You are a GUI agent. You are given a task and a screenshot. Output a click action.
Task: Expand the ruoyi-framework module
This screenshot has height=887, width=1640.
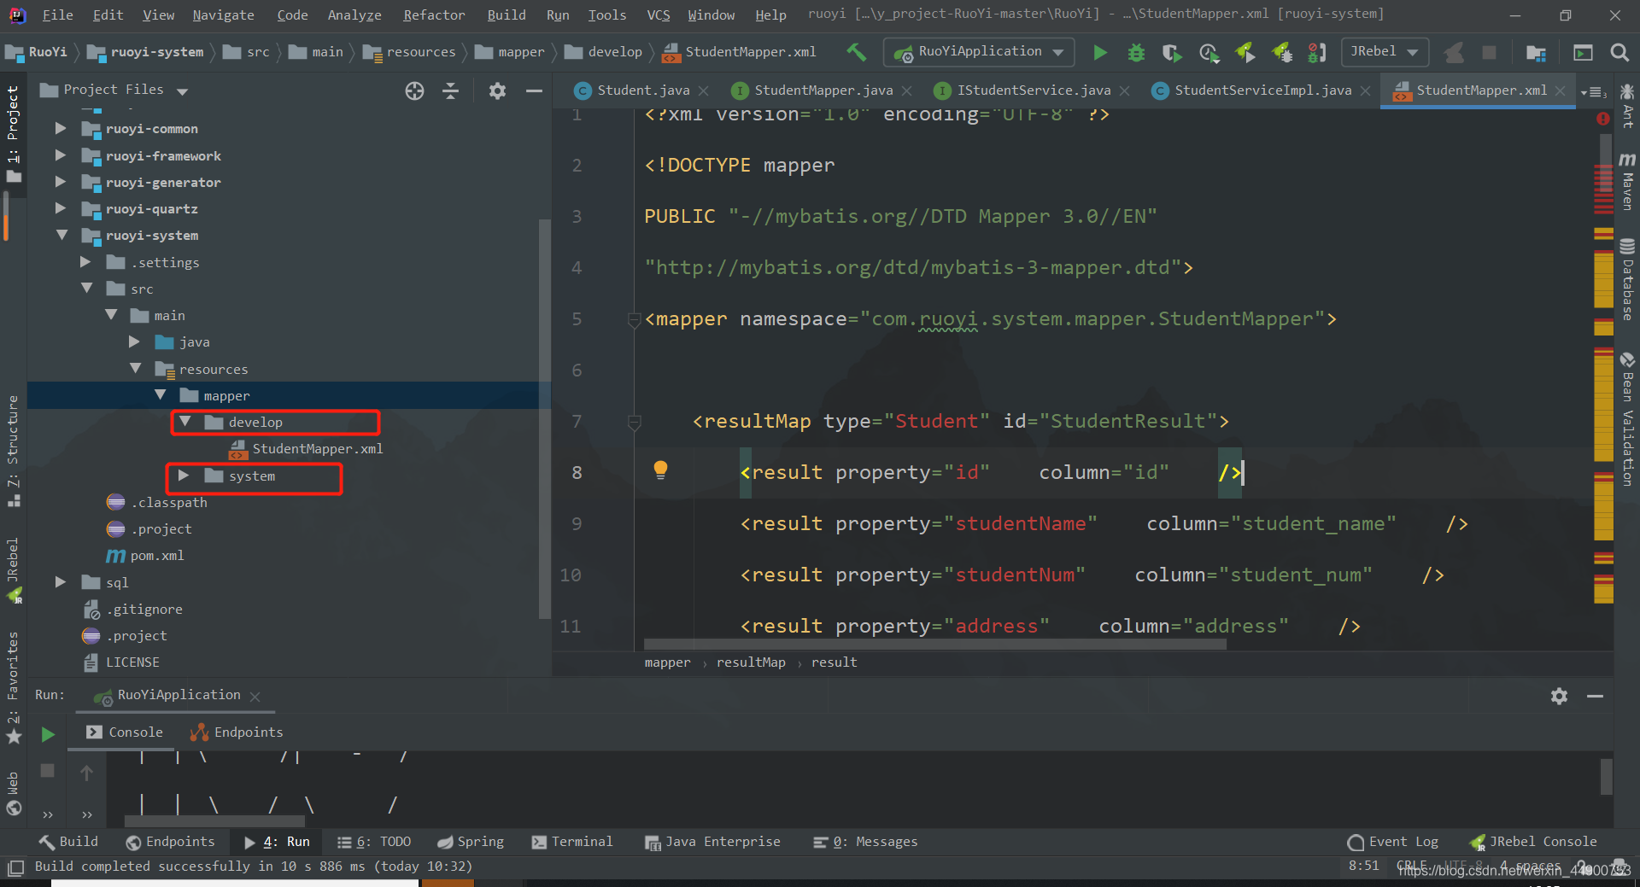click(x=61, y=155)
